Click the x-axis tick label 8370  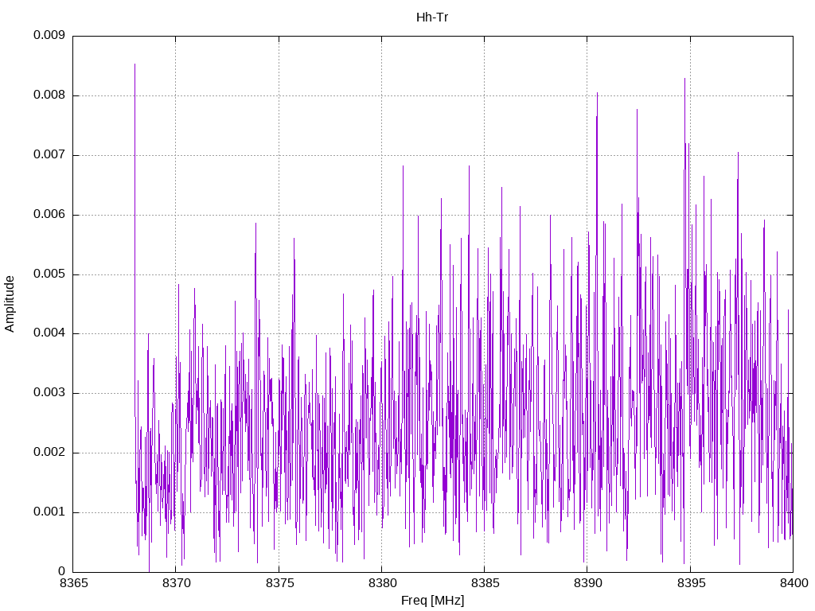pos(177,583)
